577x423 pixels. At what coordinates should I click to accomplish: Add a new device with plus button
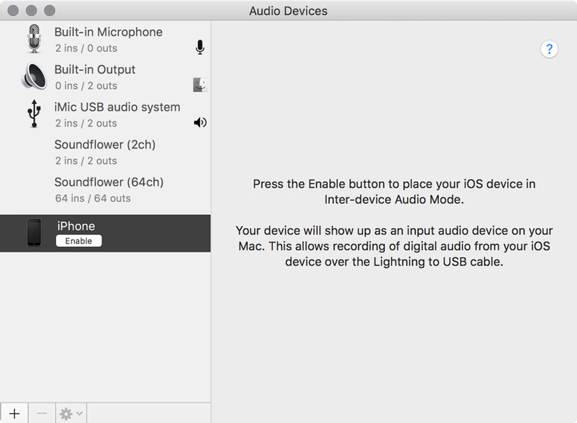[x=15, y=413]
